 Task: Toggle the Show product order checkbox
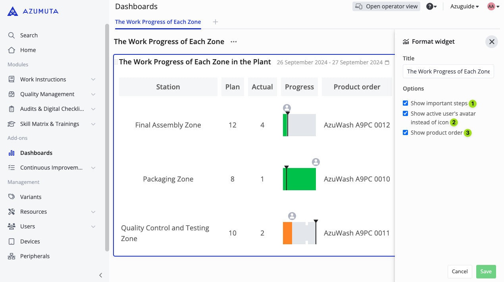405,133
